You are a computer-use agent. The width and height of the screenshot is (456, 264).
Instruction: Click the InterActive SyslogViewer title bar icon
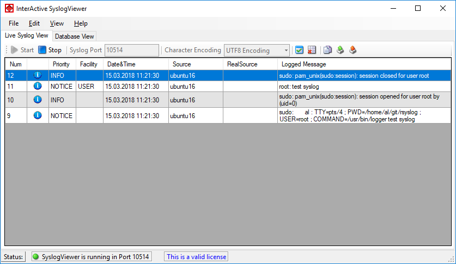[x=8, y=8]
